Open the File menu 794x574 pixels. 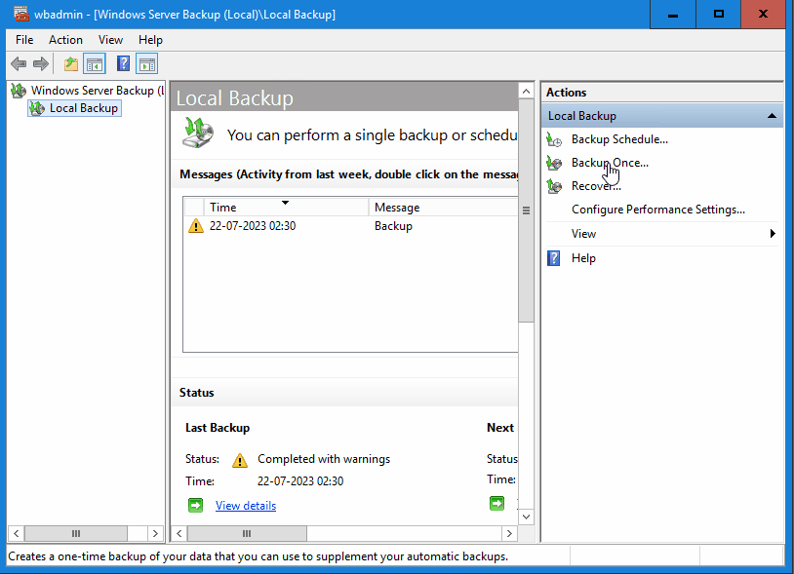(x=24, y=40)
